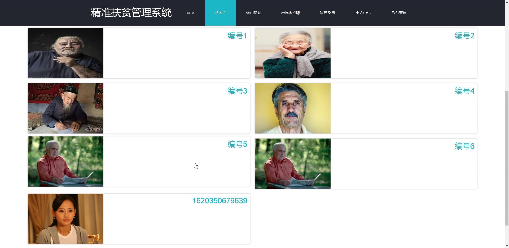Go to the 首页 home page
The width and height of the screenshot is (509, 248).
pyautogui.click(x=190, y=13)
